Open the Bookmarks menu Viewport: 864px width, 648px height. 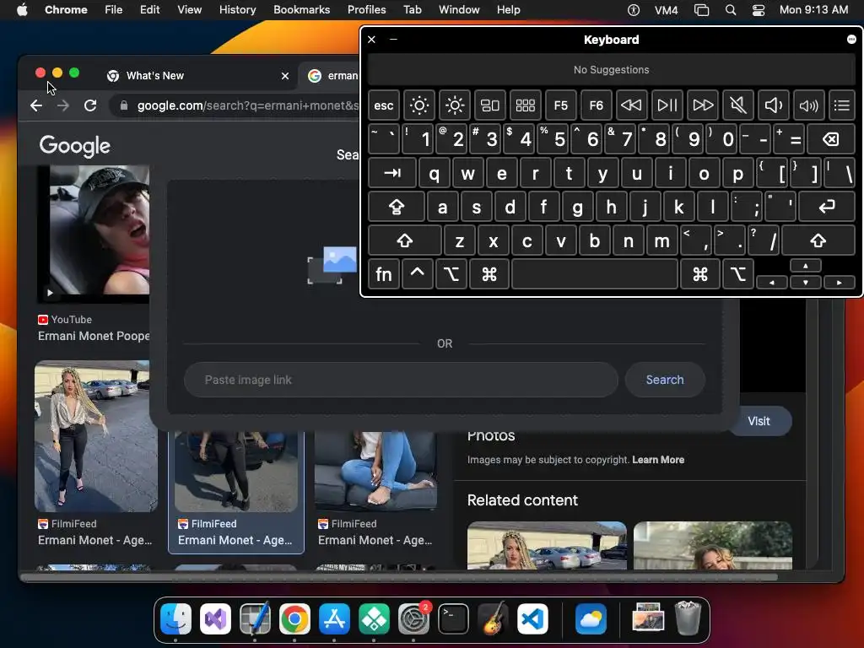(x=301, y=9)
